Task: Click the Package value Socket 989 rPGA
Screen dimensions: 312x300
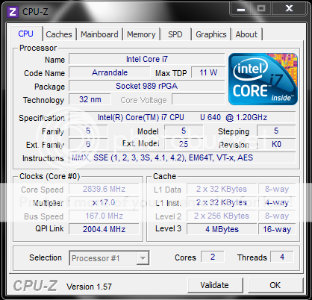Action: click(147, 86)
